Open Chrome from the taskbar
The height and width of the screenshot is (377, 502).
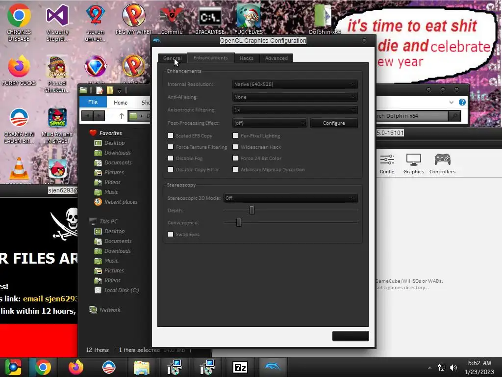(x=43, y=367)
